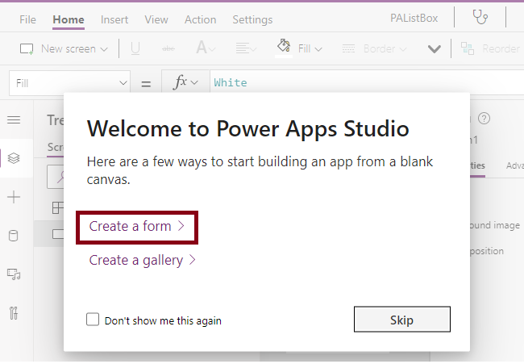Open the App checker stethoscope icon
Viewport: 524px width, 364px height.
pos(480,17)
